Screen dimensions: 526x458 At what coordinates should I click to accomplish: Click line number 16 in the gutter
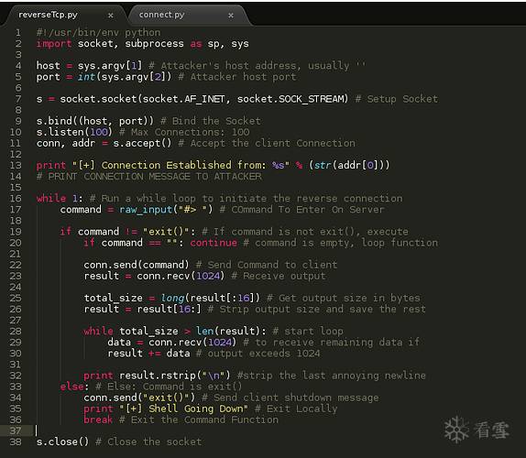16,199
